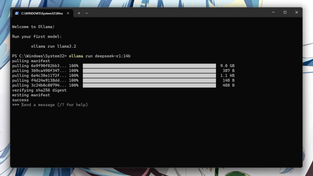
Task: Click the '387 B' size value
Action: tap(229, 71)
